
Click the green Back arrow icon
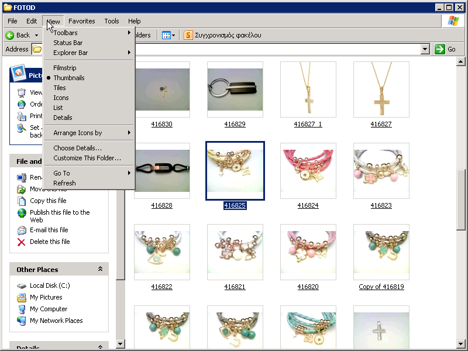(10, 35)
